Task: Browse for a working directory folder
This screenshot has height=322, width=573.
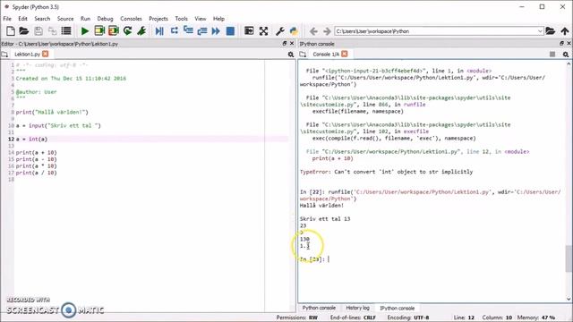Action: [x=551, y=31]
